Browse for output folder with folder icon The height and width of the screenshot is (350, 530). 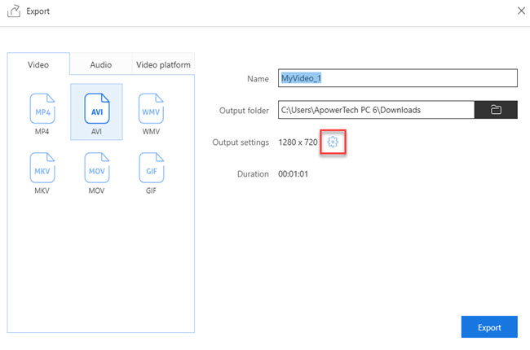pyautogui.click(x=496, y=110)
